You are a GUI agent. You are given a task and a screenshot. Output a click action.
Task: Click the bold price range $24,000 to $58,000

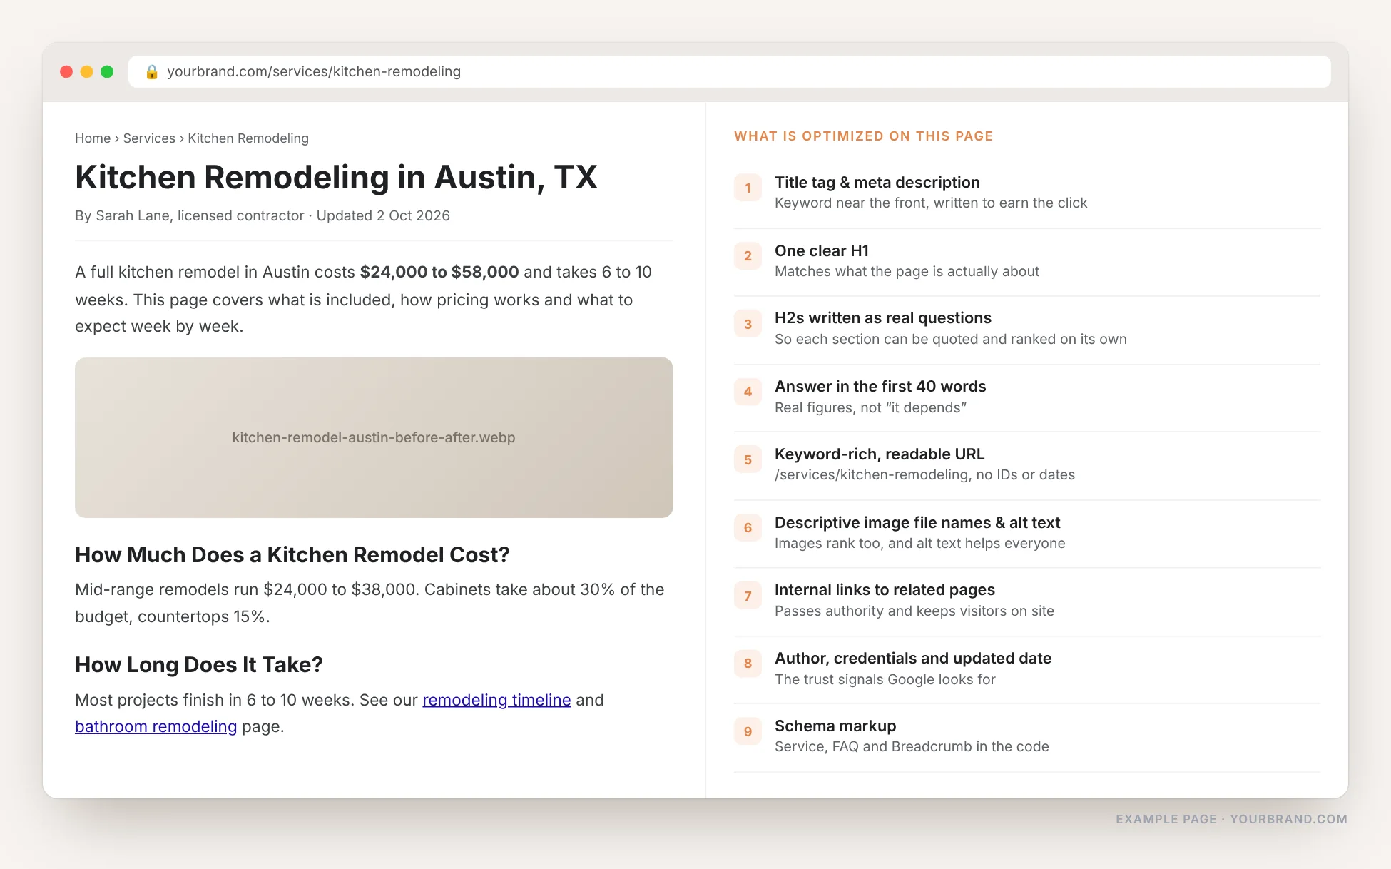[x=439, y=272]
